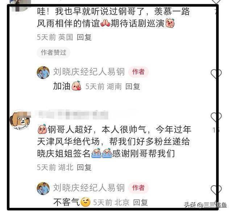Select the 期待话剧巡演 comment text
232x213 pixels.
138,23
